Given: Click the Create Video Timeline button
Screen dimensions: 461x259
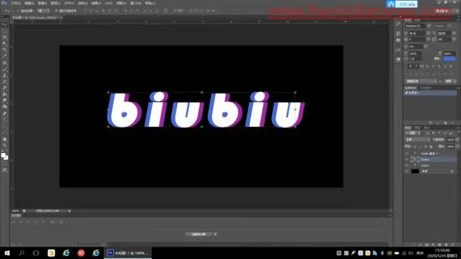Looking at the screenshot, I should (x=199, y=234).
